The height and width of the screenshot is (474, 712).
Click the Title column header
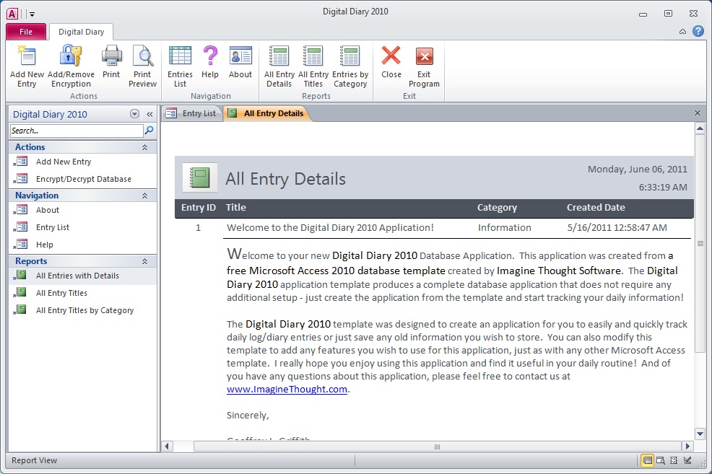coord(236,208)
